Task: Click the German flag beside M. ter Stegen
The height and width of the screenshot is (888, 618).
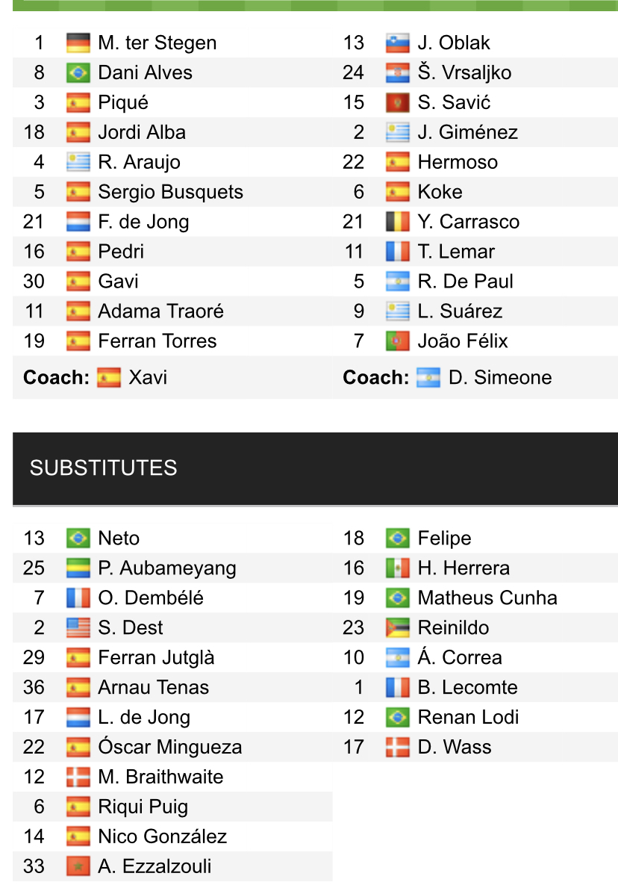Action: click(78, 43)
